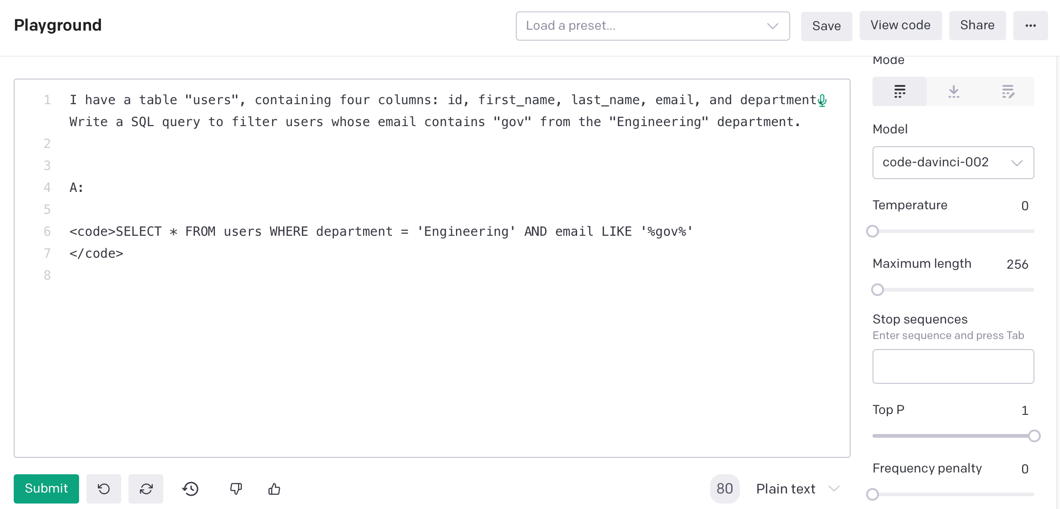Activate the microphone dictation icon
Screen dimensions: 1060x509
click(822, 100)
